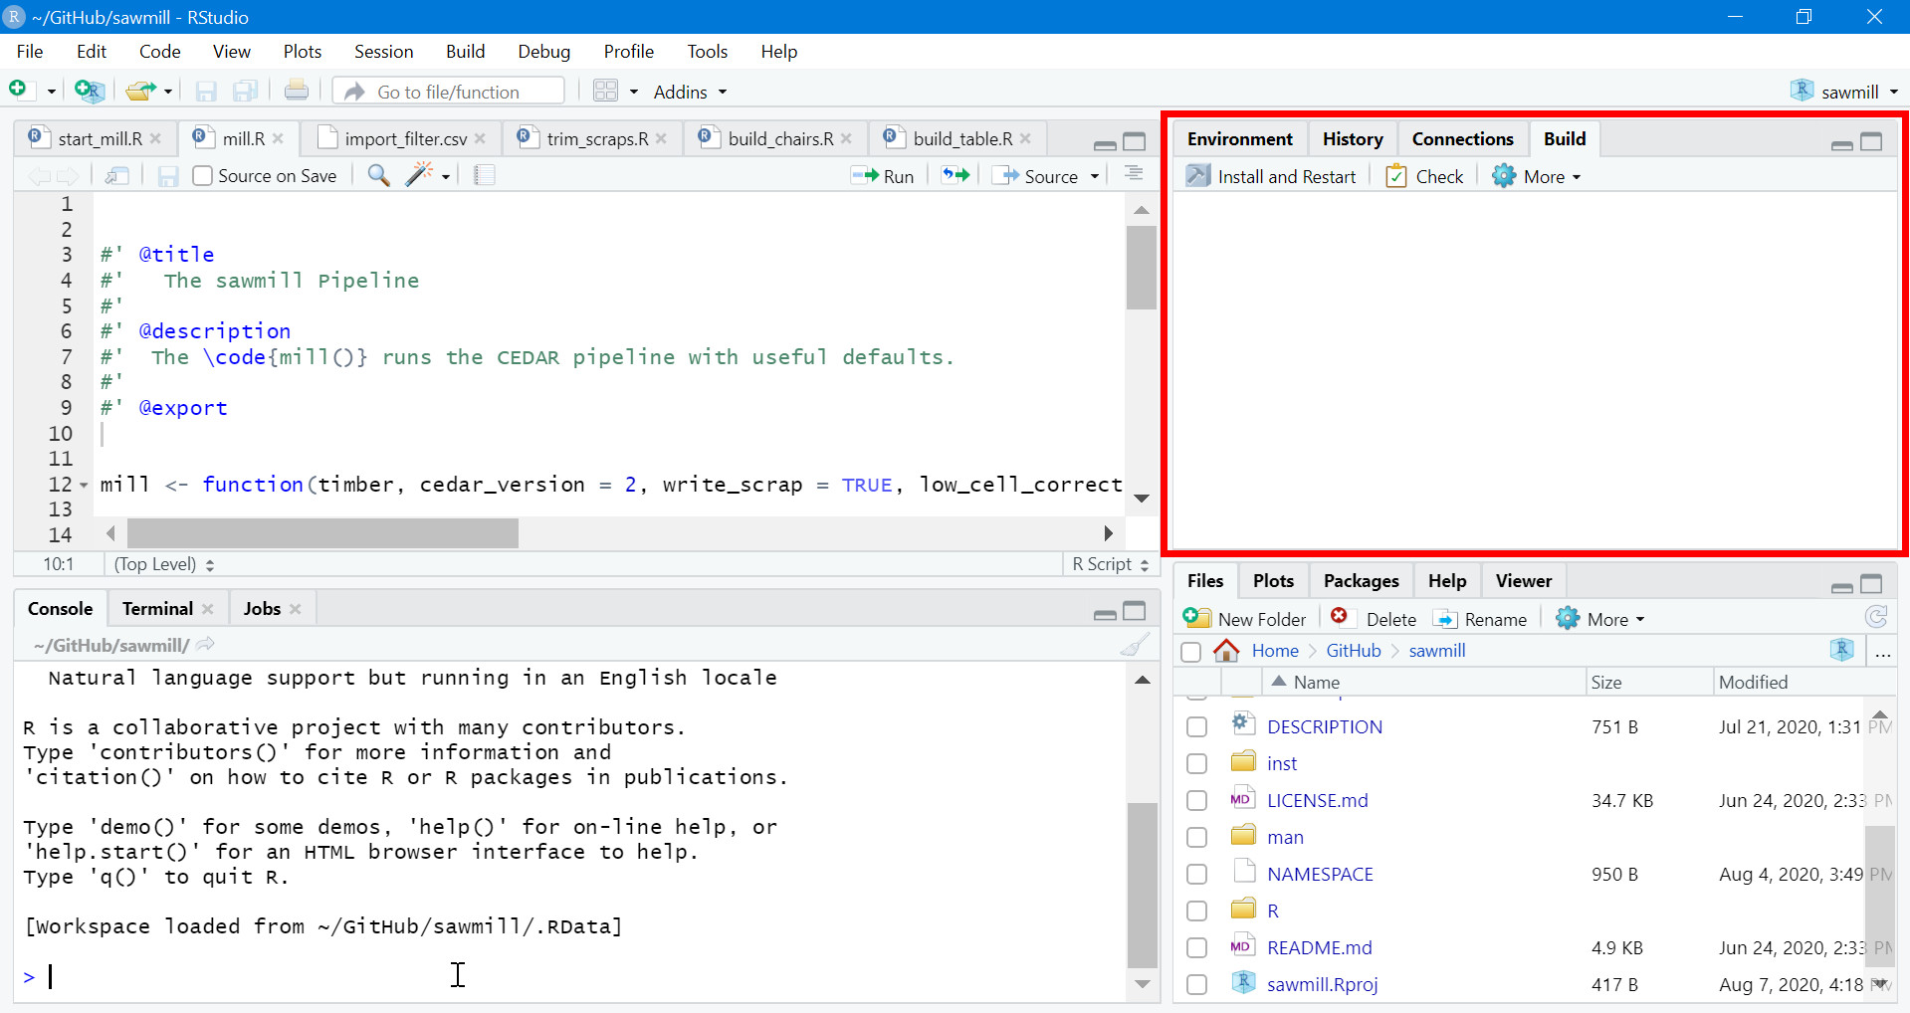Image resolution: width=1910 pixels, height=1013 pixels.
Task: Click the console vertical scrollbar thumb
Action: [1142, 885]
